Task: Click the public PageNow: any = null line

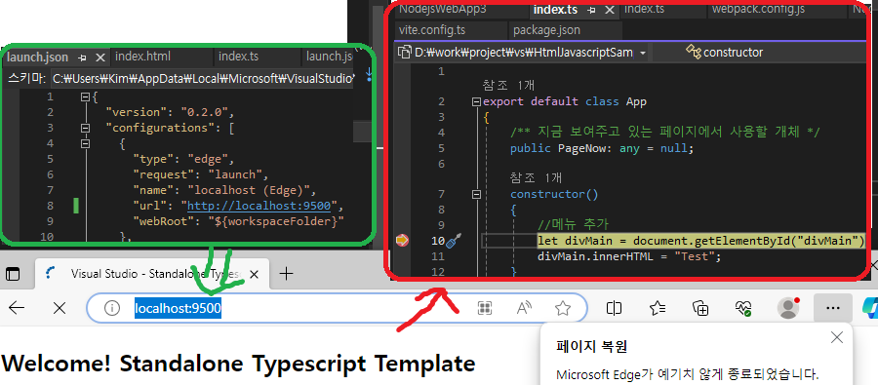Action: (602, 148)
